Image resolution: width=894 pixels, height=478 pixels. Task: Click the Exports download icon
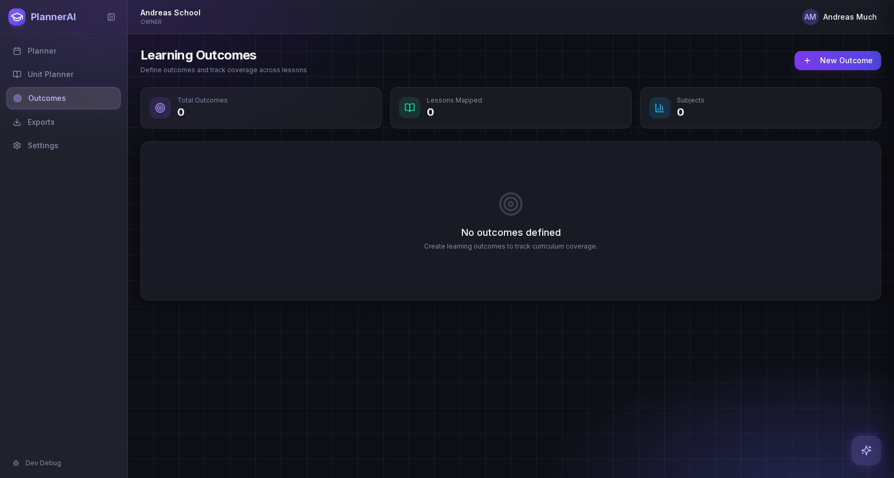coord(17,122)
